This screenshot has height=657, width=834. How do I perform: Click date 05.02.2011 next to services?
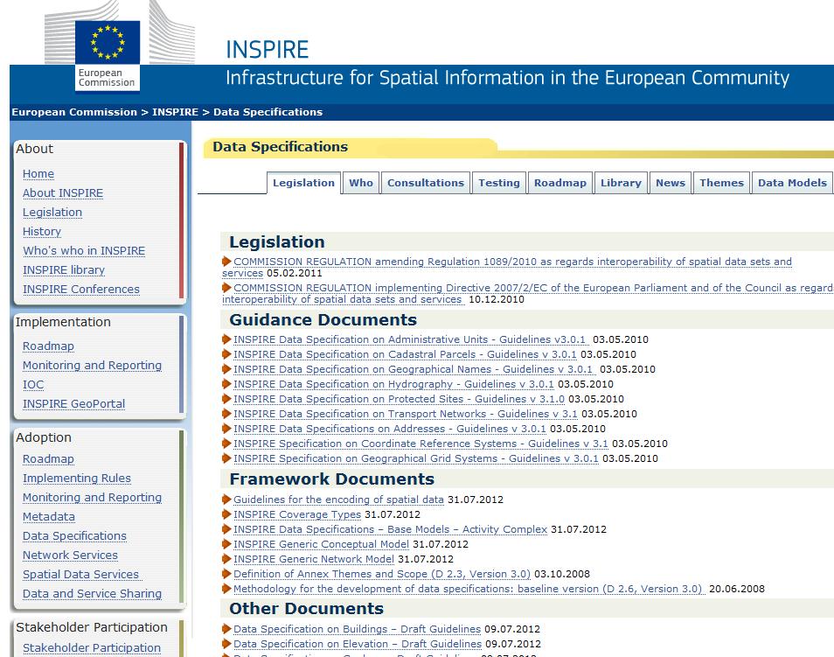pos(295,274)
